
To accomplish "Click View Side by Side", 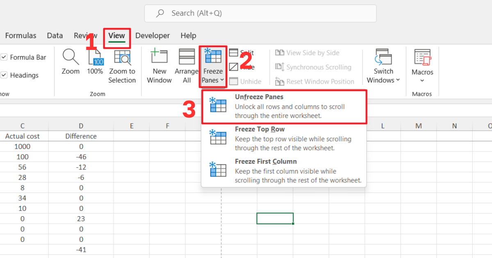I will (x=307, y=53).
